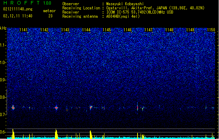The width and height of the screenshot is (219, 139).
Task: Click the meteor count value 23
Action: click(x=50, y=16)
